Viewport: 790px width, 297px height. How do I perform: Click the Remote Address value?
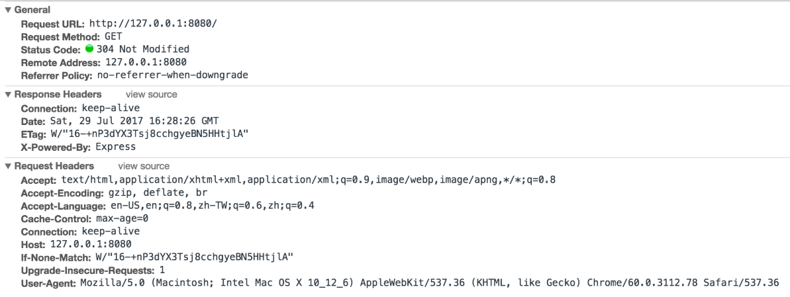click(x=146, y=62)
